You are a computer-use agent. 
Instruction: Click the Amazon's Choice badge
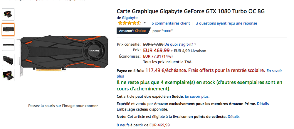(x=133, y=31)
